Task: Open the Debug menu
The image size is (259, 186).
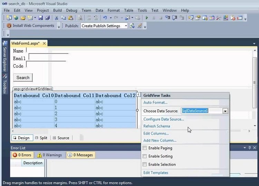Action: click(x=71, y=10)
